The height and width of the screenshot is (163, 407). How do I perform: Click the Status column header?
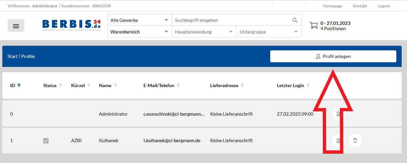(50, 85)
